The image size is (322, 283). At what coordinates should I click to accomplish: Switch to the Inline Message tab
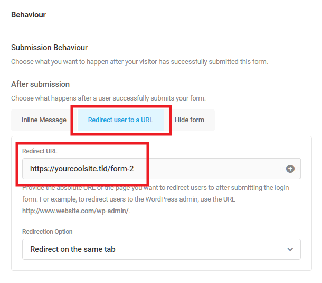tap(44, 120)
